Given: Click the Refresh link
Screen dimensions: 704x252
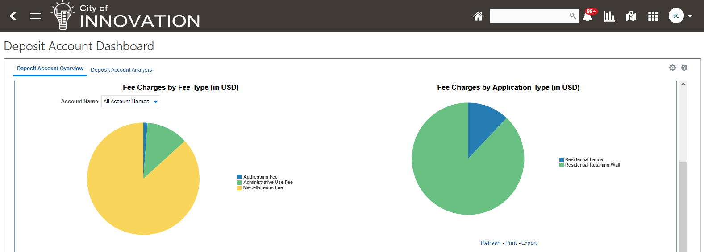Looking at the screenshot, I should click(490, 243).
